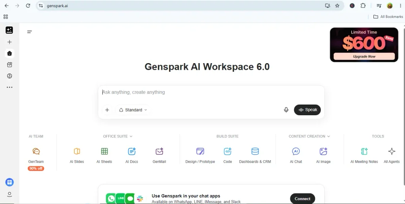Toggle the sidebar menu hamburger icon

click(29, 32)
